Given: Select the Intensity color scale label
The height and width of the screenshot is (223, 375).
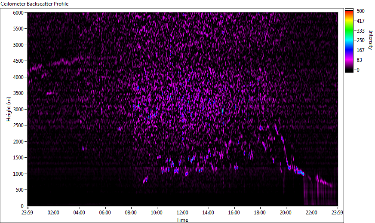Looking at the screenshot, I should [x=370, y=40].
